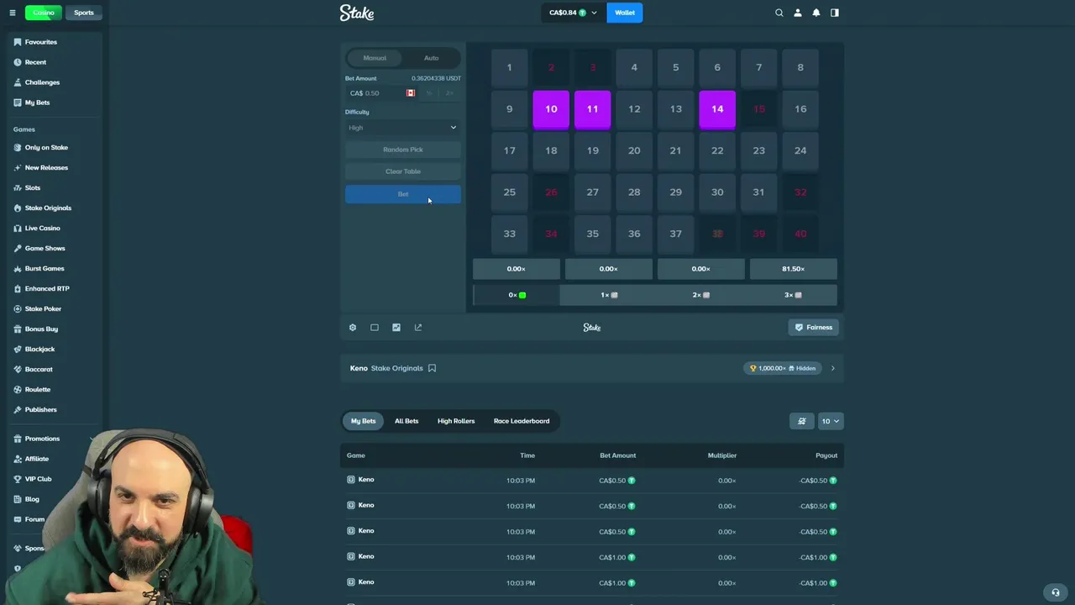Open the High Rollers tab
This screenshot has height=605, width=1075.
[x=456, y=421]
